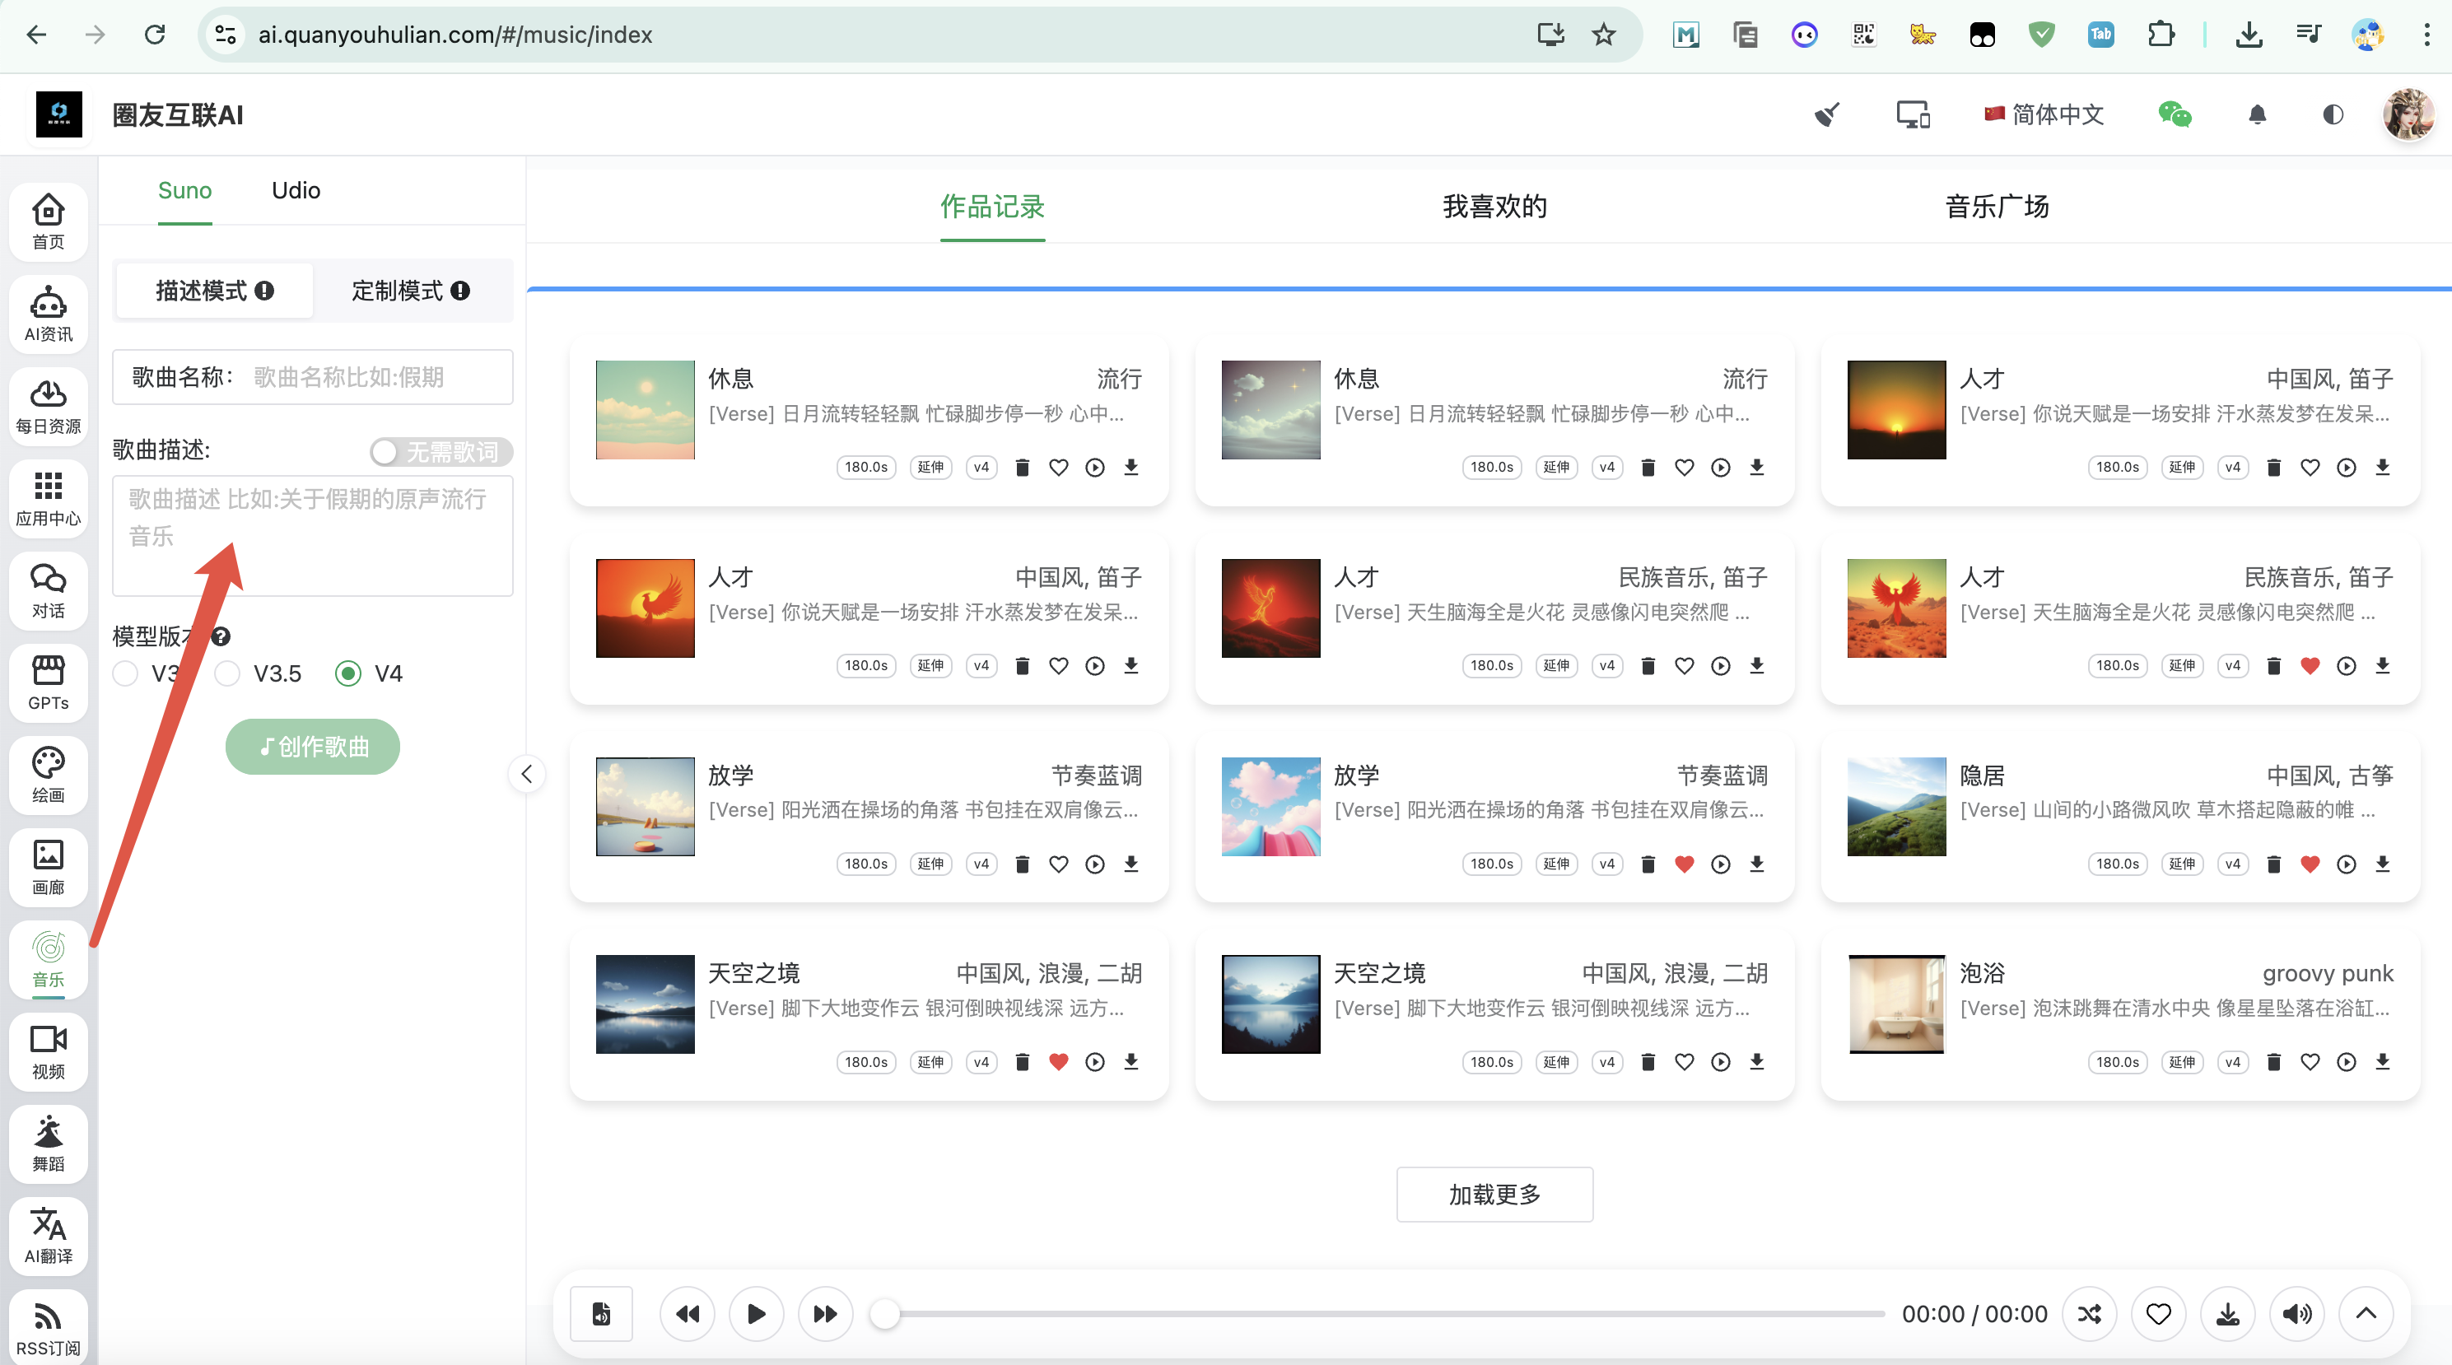
Task: Open RSS订阅 feed sidebar item
Action: click(x=49, y=1327)
